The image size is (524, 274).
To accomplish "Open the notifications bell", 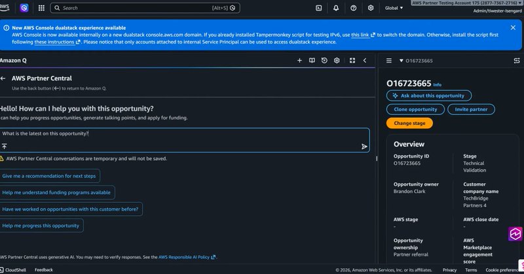I will click(x=336, y=8).
